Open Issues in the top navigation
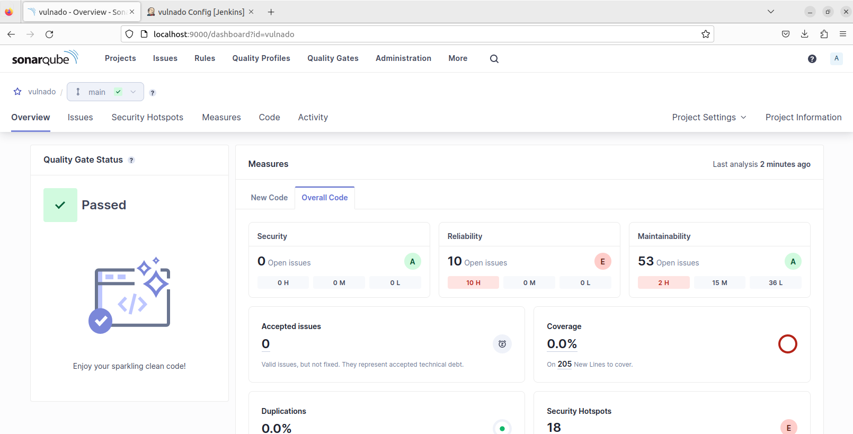 coord(165,58)
